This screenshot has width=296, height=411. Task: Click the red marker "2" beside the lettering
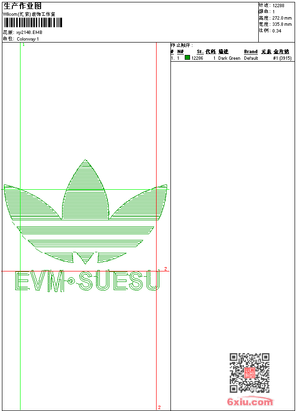(x=166, y=269)
